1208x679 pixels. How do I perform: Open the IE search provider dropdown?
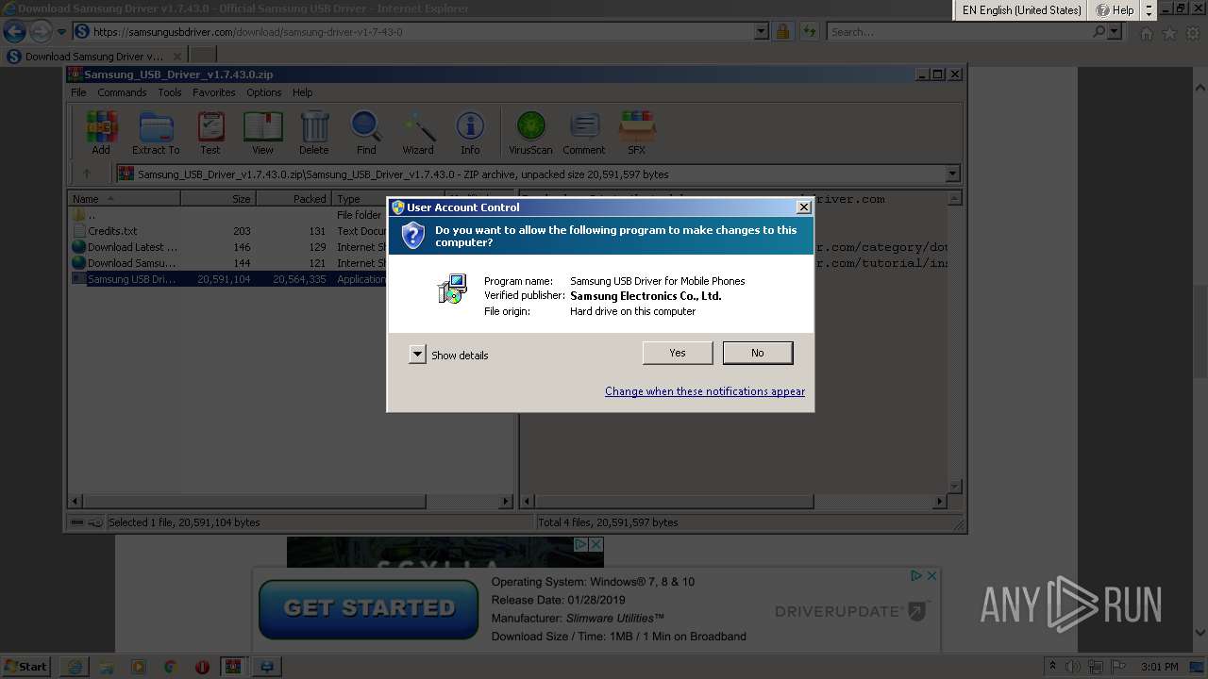1115,32
